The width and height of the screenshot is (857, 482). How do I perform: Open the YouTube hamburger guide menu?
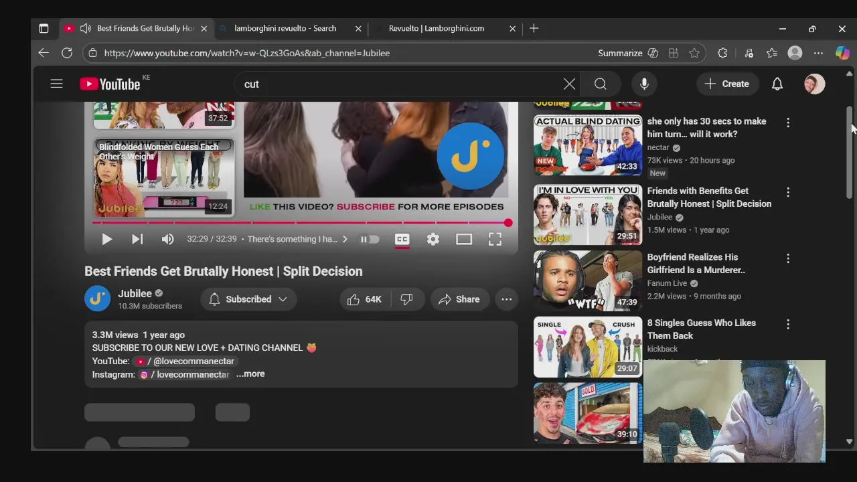click(x=56, y=84)
